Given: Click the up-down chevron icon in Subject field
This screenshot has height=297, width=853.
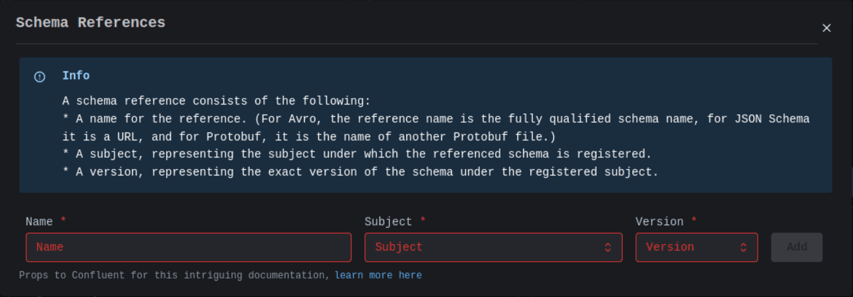Looking at the screenshot, I should tap(607, 247).
